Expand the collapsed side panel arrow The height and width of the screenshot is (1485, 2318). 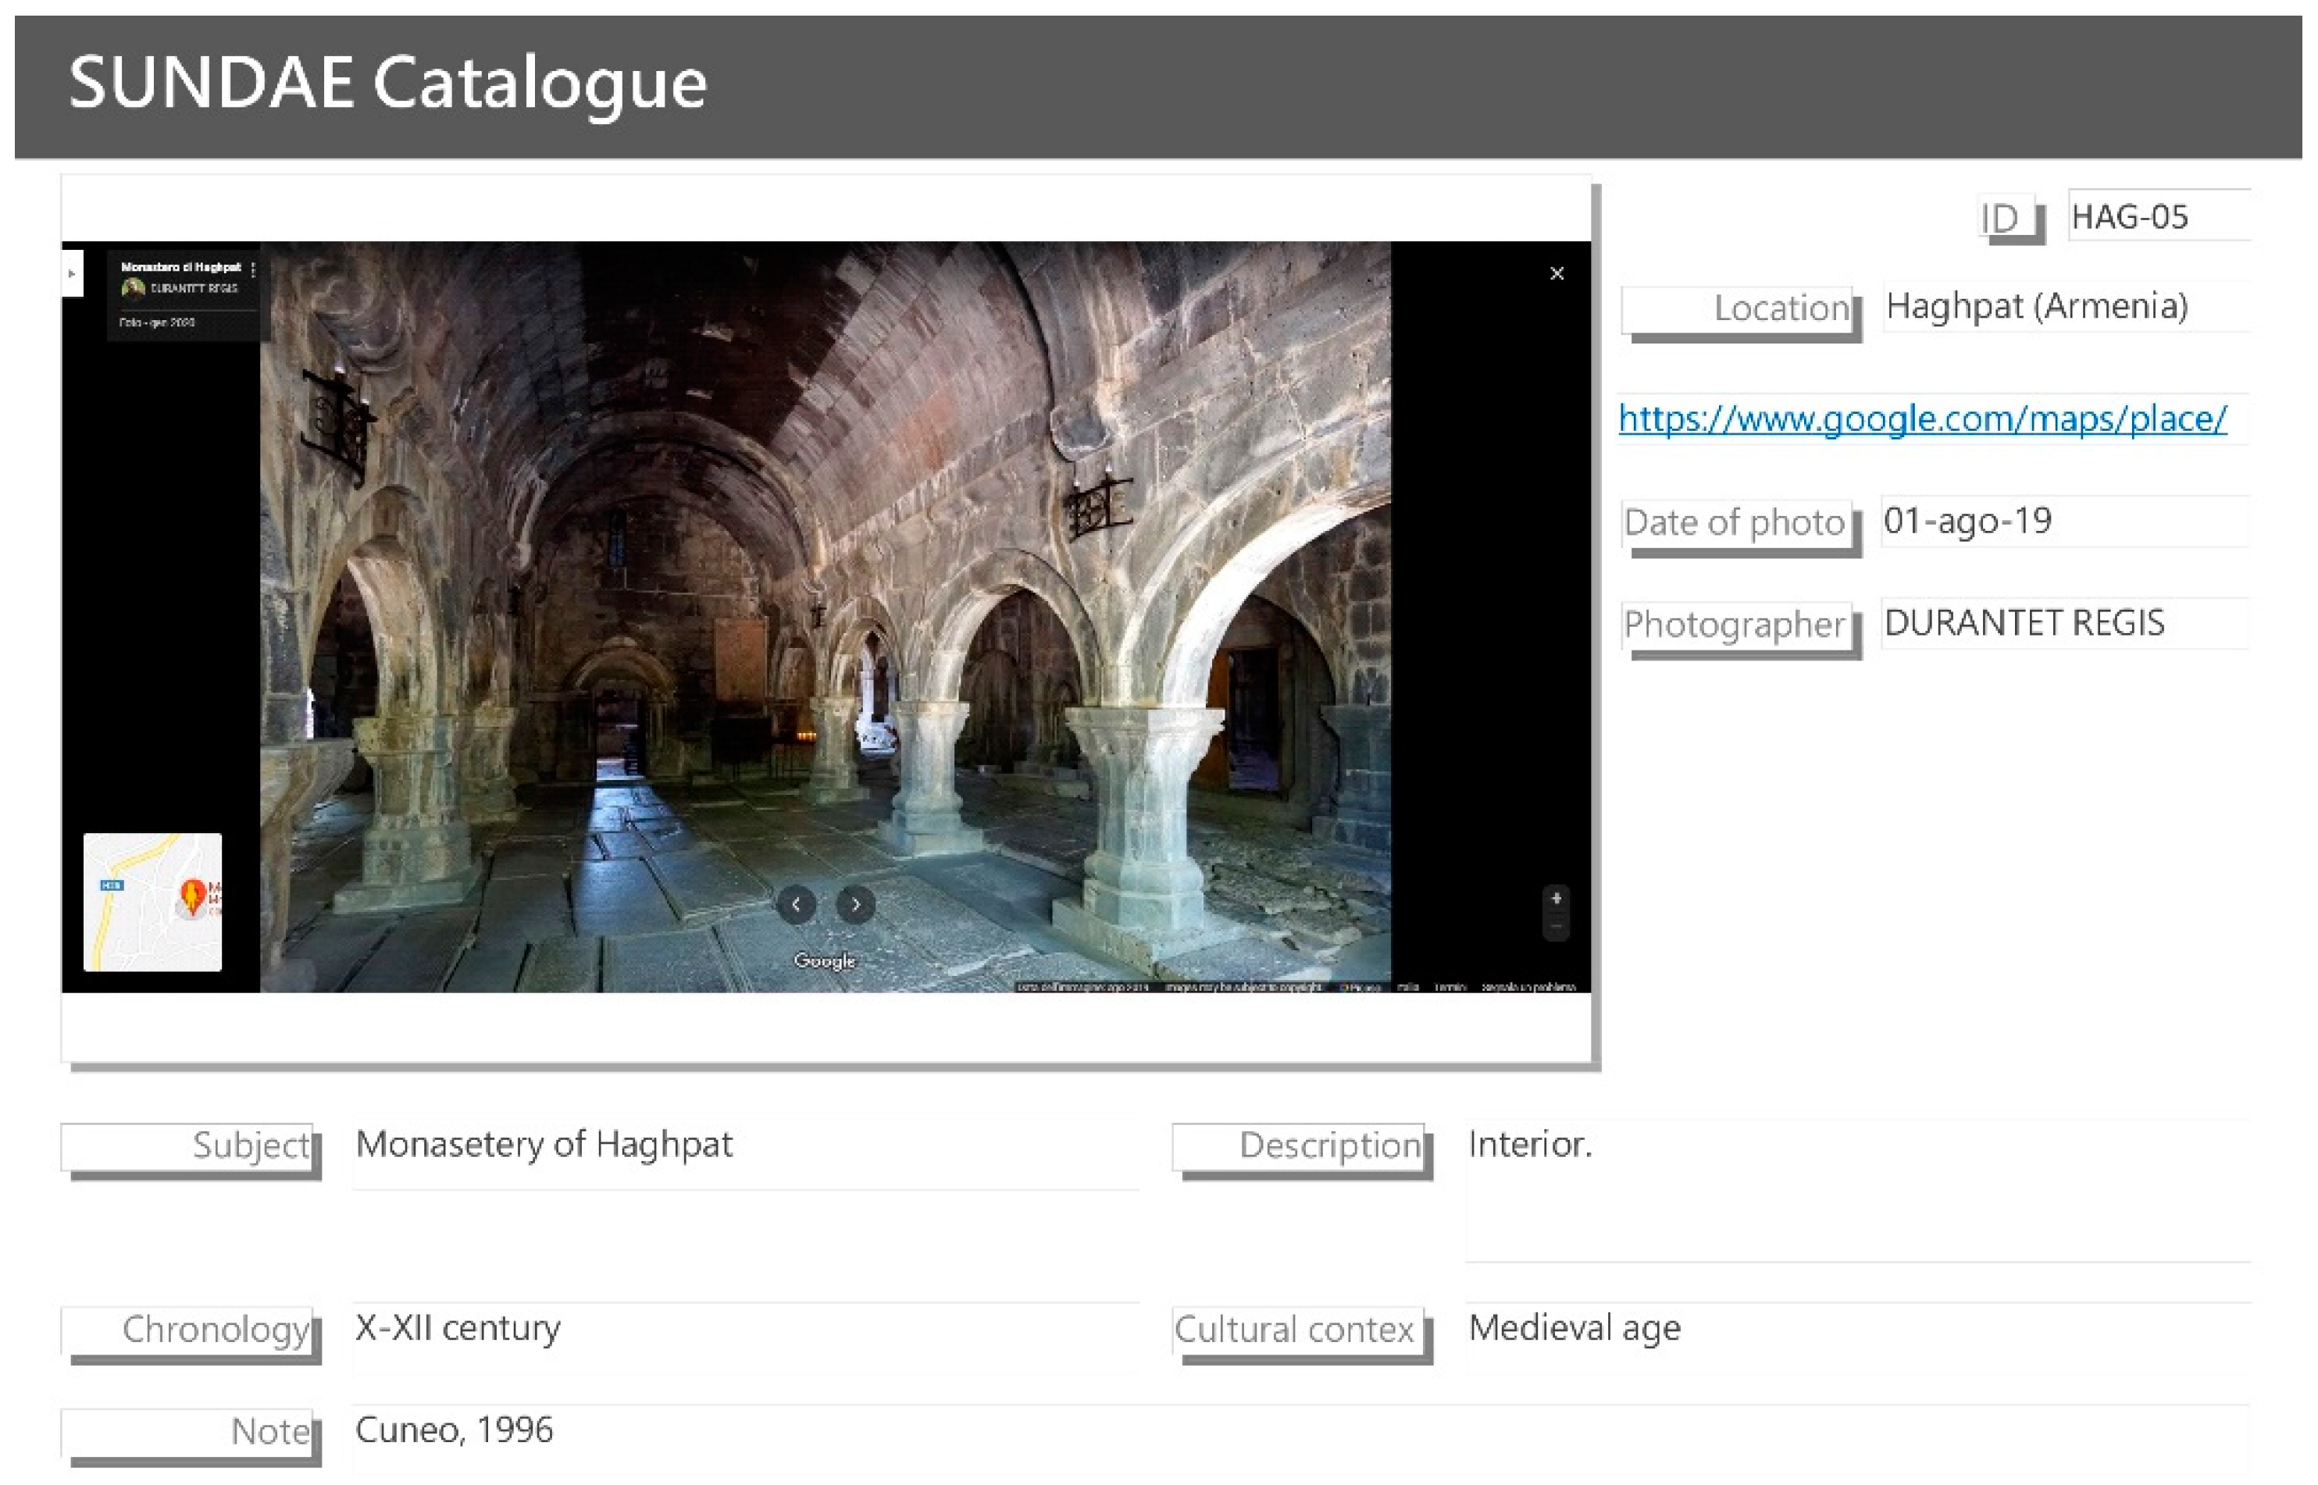71,273
